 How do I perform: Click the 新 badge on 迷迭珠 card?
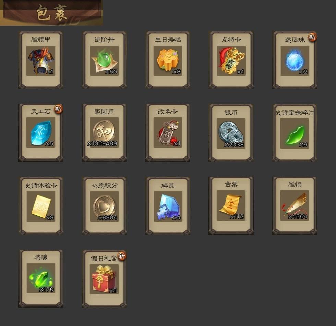click(x=312, y=37)
